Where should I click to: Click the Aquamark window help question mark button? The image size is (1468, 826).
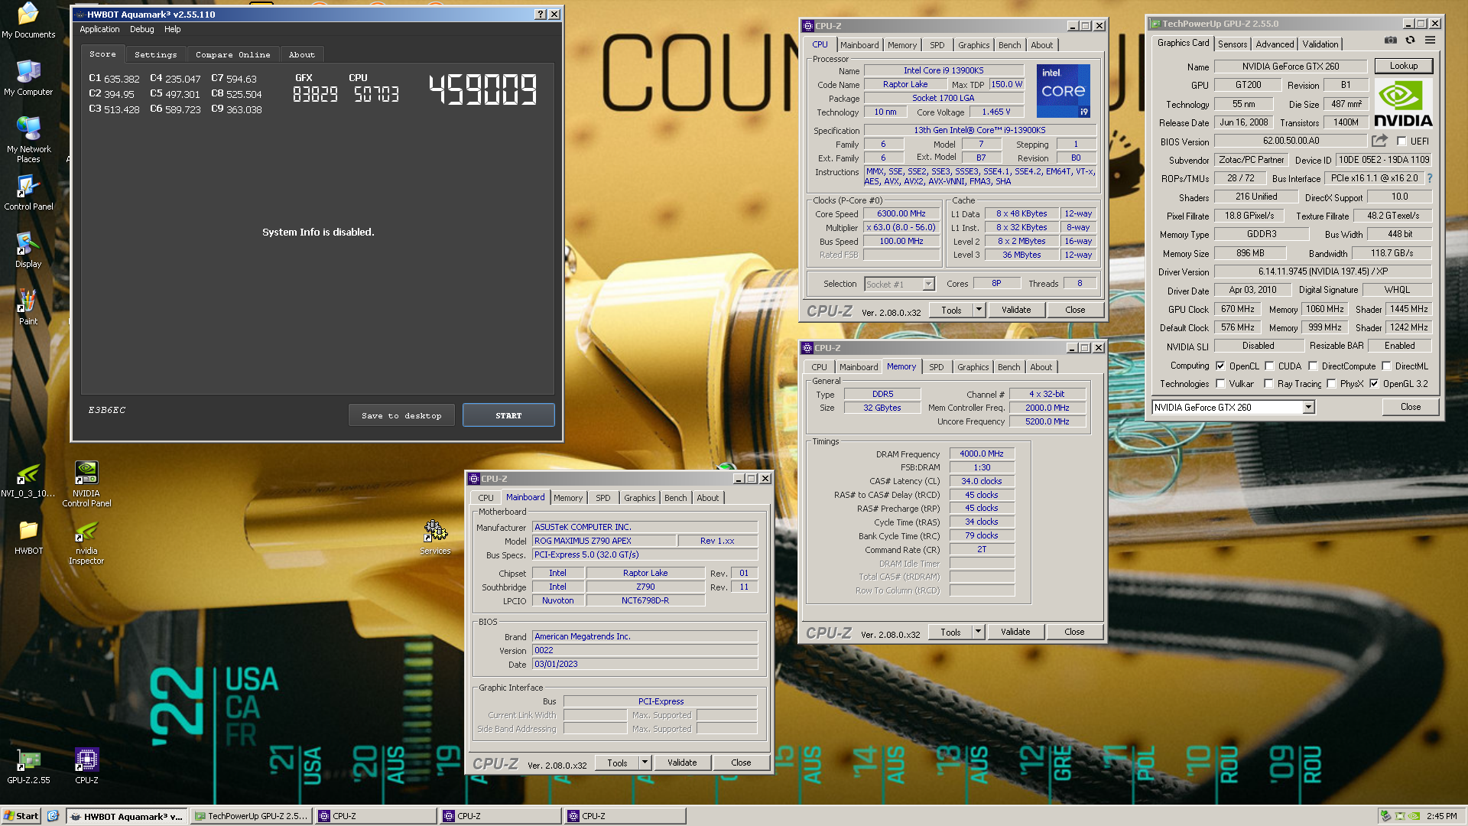coord(541,14)
